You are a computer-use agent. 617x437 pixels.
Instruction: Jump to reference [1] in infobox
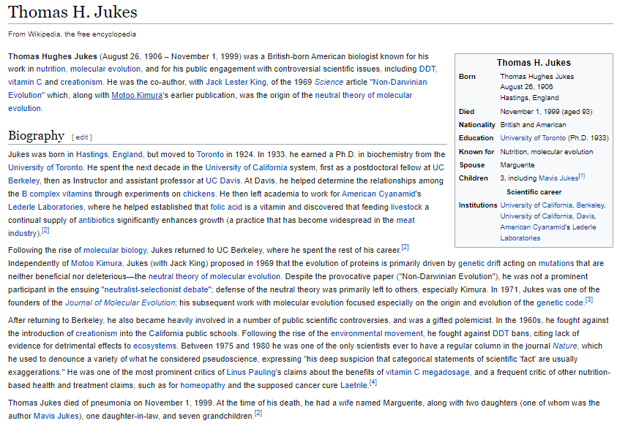point(582,176)
